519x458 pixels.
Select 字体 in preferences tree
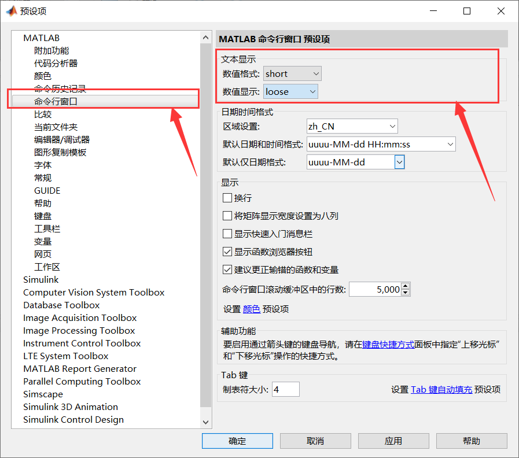pyautogui.click(x=43, y=165)
